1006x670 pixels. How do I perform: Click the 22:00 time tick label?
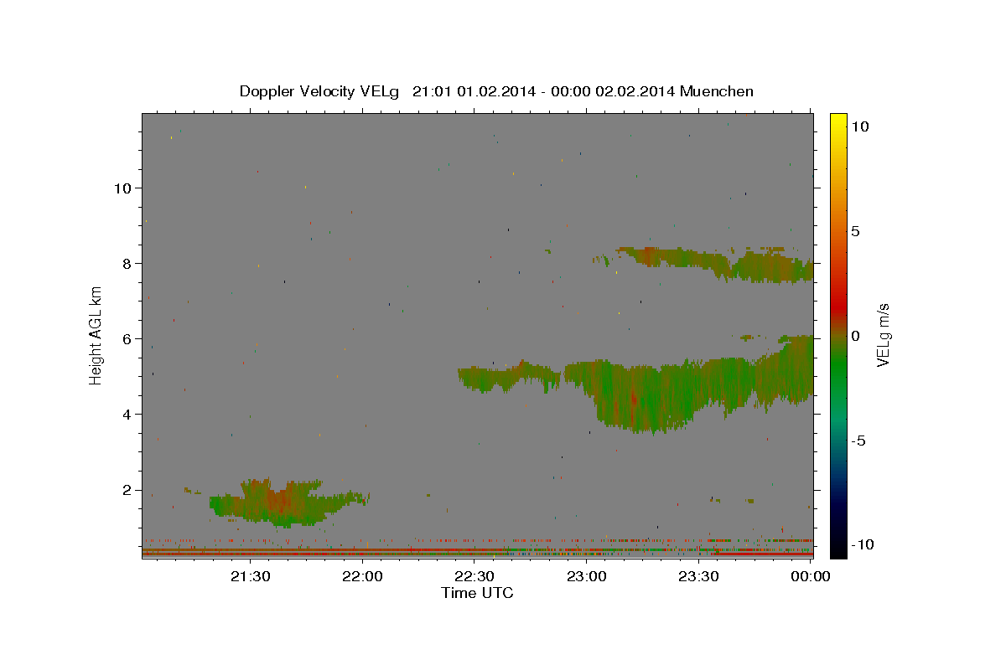pyautogui.click(x=362, y=576)
